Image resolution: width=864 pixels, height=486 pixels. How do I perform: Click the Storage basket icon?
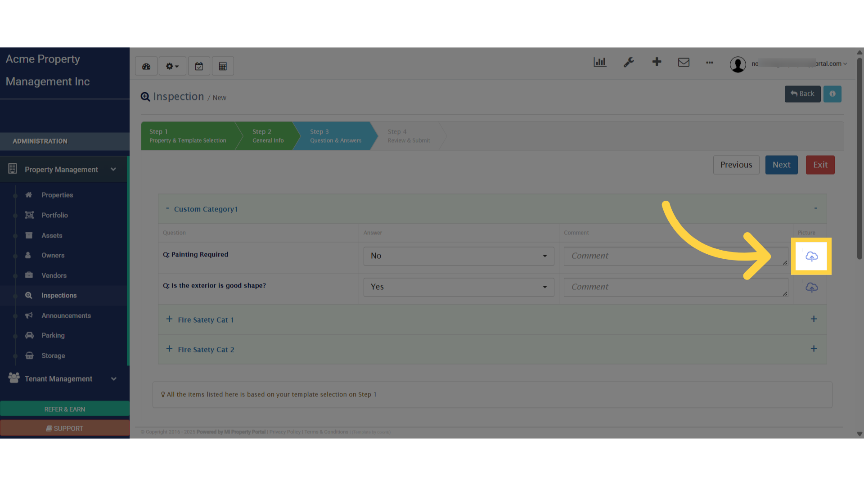[x=29, y=355]
